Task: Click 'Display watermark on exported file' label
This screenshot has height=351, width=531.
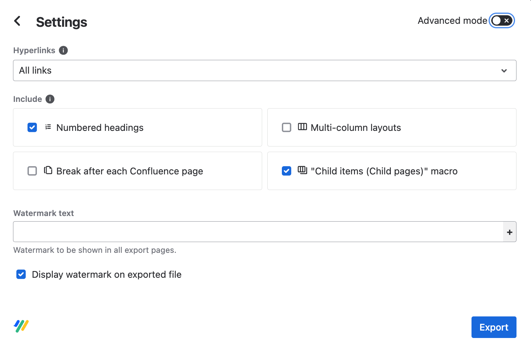Action: coord(107,274)
